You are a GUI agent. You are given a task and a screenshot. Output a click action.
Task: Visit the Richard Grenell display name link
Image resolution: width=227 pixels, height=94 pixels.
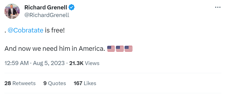[x=46, y=7]
